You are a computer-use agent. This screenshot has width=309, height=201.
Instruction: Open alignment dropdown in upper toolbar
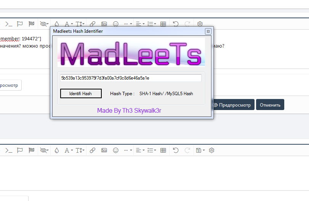(140, 24)
